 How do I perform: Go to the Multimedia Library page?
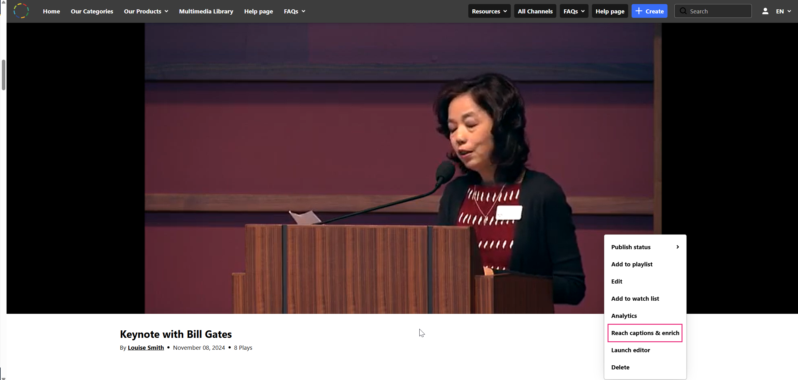point(206,11)
